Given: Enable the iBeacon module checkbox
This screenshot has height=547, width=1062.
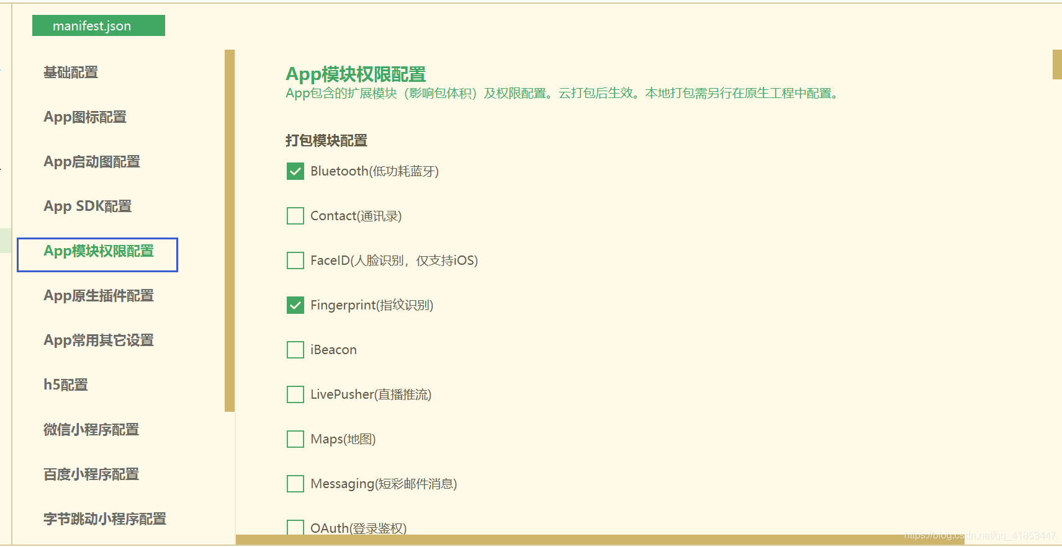Looking at the screenshot, I should [295, 350].
